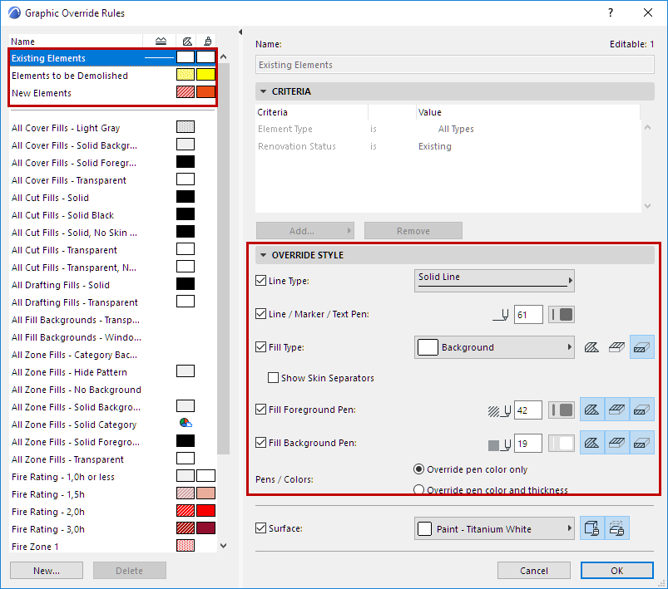Select Override pen color only
The image size is (668, 589).
click(418, 469)
